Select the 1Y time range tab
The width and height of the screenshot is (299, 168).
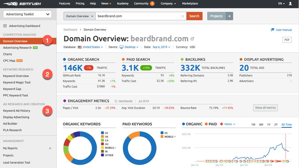(x=269, y=124)
